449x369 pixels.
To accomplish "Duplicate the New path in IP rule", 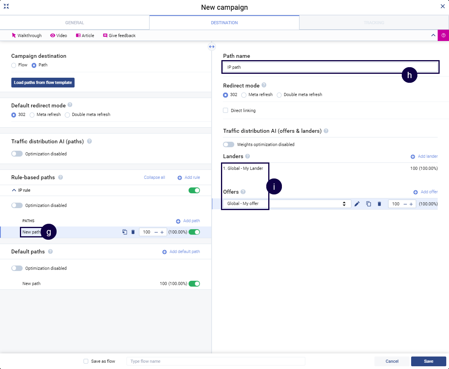I will click(x=125, y=232).
